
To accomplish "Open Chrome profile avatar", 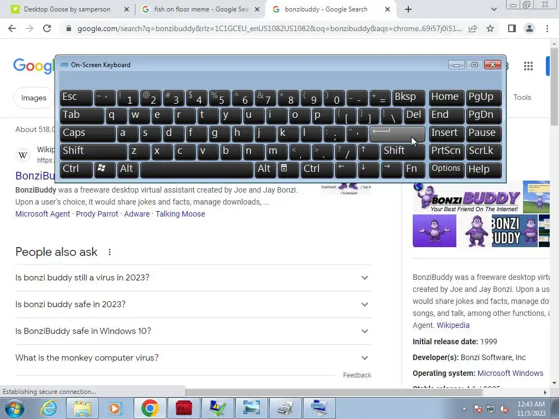I will tap(530, 28).
